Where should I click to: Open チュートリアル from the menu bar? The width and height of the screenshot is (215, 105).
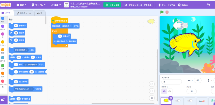(x=167, y=5)
